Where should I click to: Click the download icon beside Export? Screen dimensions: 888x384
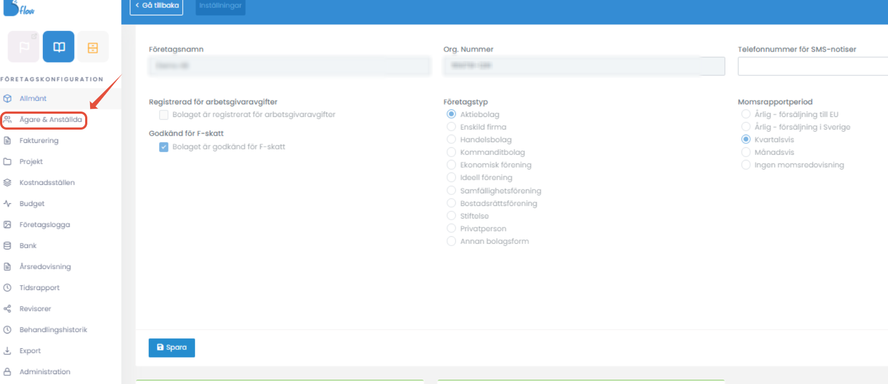(x=8, y=350)
